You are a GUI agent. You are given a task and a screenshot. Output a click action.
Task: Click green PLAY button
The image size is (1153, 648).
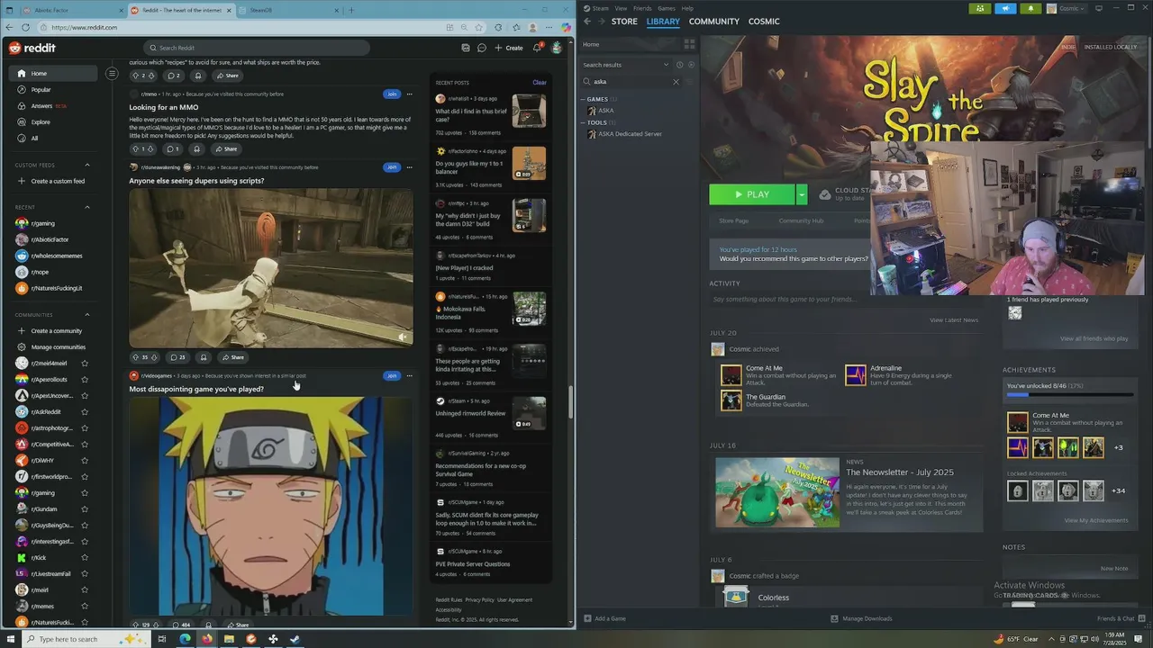[752, 194]
